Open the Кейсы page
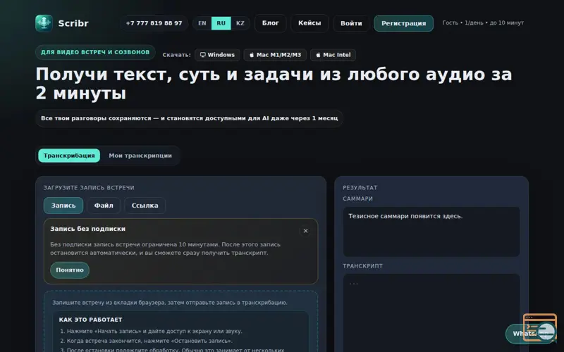564x352 pixels. (309, 23)
